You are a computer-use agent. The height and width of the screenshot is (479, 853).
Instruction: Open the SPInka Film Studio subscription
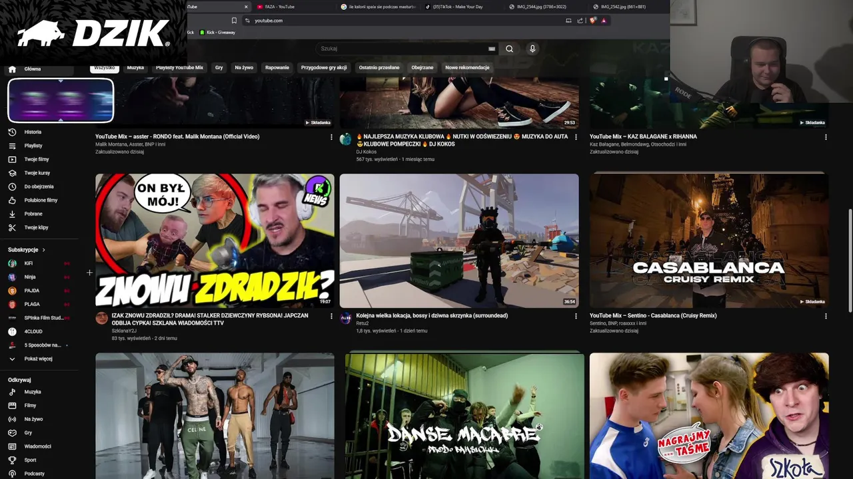[43, 318]
